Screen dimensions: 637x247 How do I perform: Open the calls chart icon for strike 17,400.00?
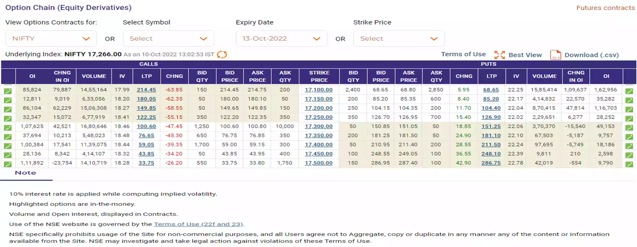click(x=8, y=146)
